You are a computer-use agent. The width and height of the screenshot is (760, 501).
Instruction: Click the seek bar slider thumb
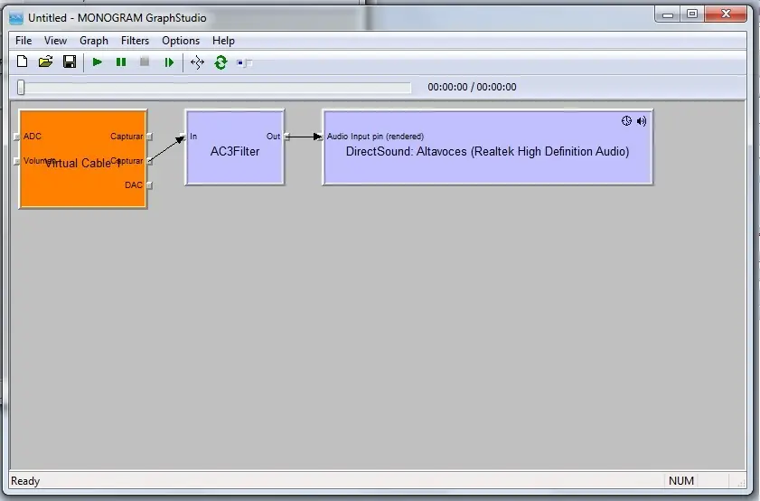(21, 88)
